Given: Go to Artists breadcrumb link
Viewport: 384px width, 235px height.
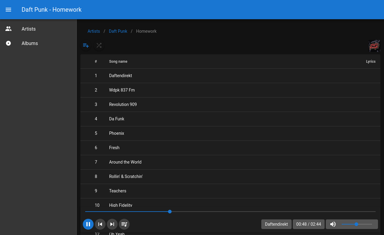Looking at the screenshot, I should (x=94, y=31).
